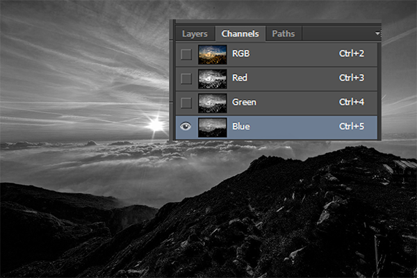
Task: Enable visibility for the Red channel
Action: tap(186, 79)
